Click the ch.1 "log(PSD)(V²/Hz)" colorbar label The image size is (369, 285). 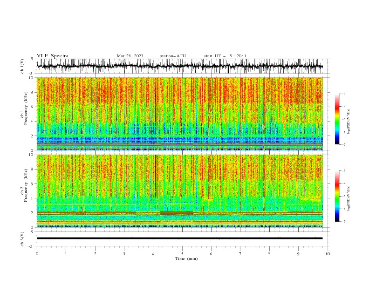[349, 122]
